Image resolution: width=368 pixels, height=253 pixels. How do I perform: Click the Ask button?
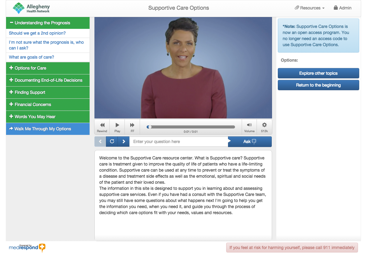[x=250, y=142]
